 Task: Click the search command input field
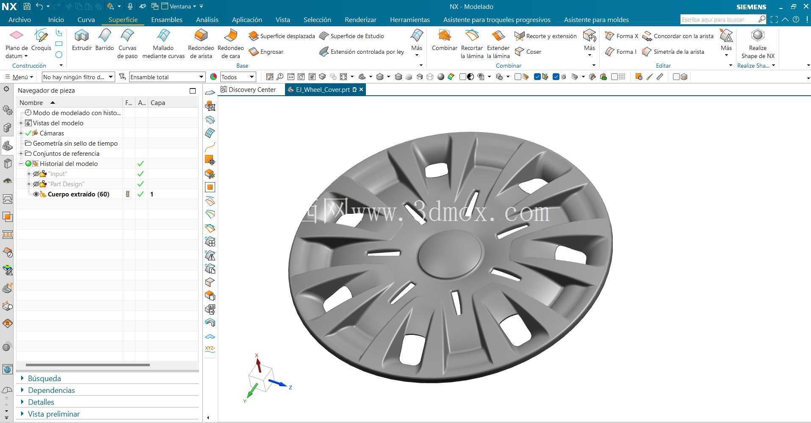click(720, 19)
